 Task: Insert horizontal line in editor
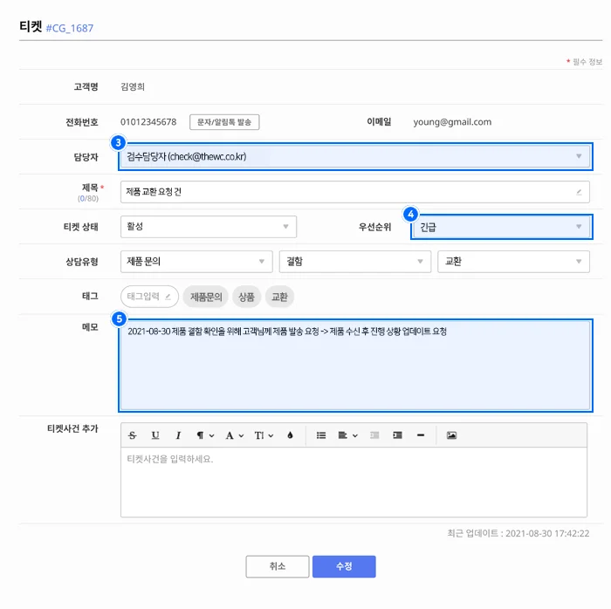tap(421, 435)
